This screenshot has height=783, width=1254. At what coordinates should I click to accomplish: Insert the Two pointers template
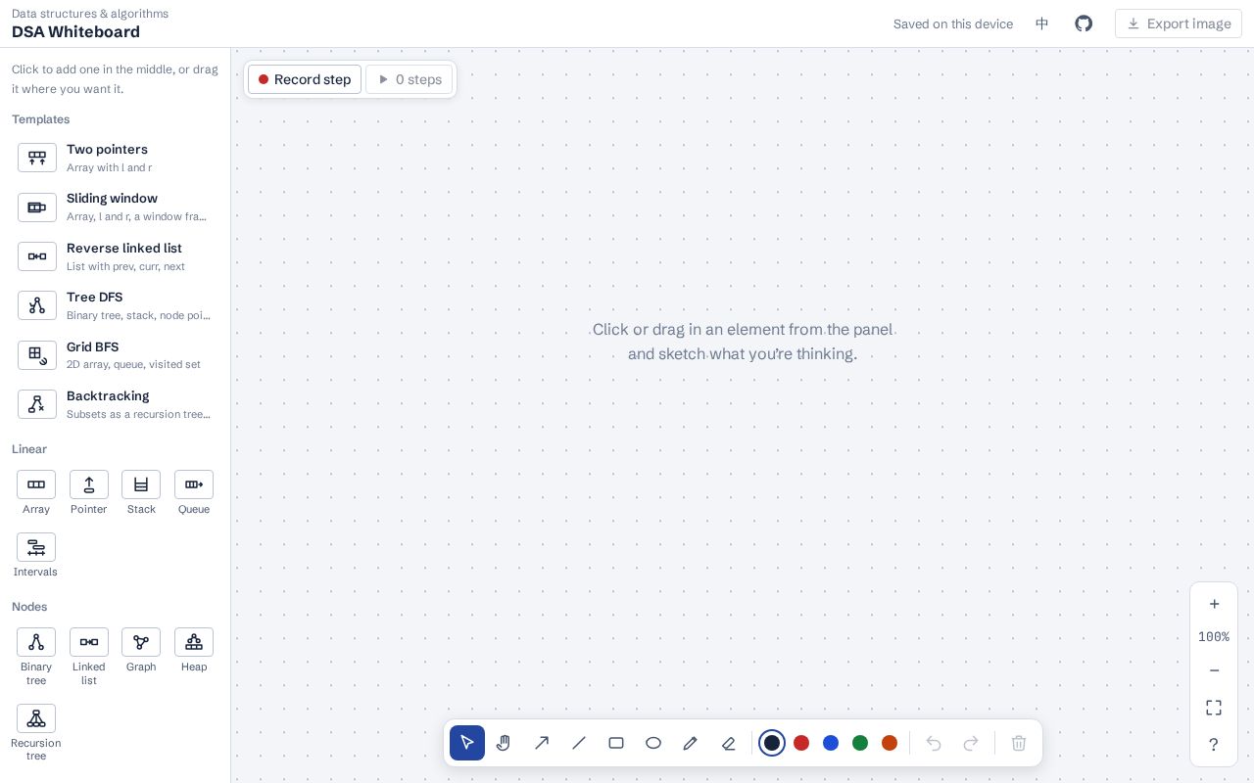tap(116, 158)
